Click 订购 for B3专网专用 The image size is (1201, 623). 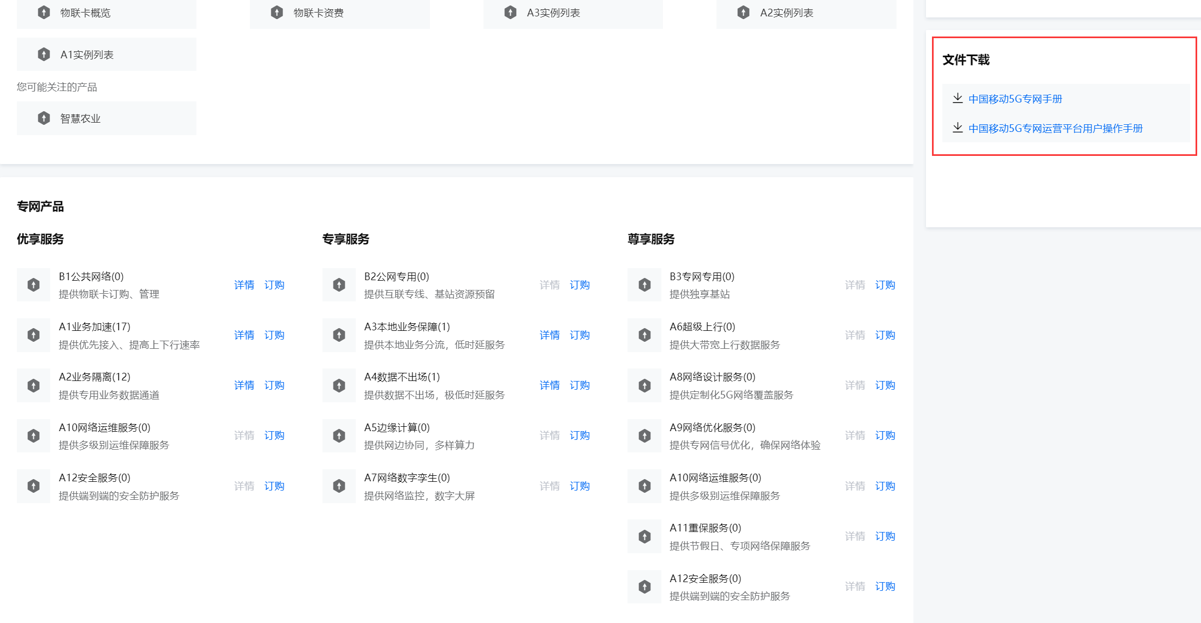click(x=885, y=285)
